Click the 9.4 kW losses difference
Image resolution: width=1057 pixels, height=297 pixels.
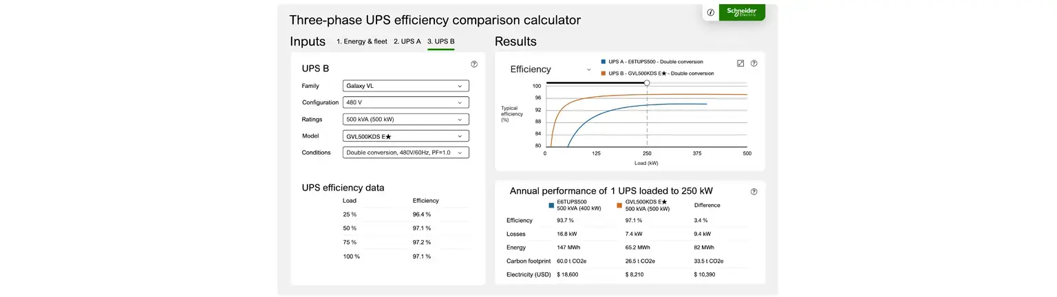pos(703,234)
